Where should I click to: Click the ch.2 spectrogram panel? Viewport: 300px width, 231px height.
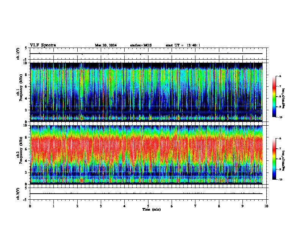(146, 155)
